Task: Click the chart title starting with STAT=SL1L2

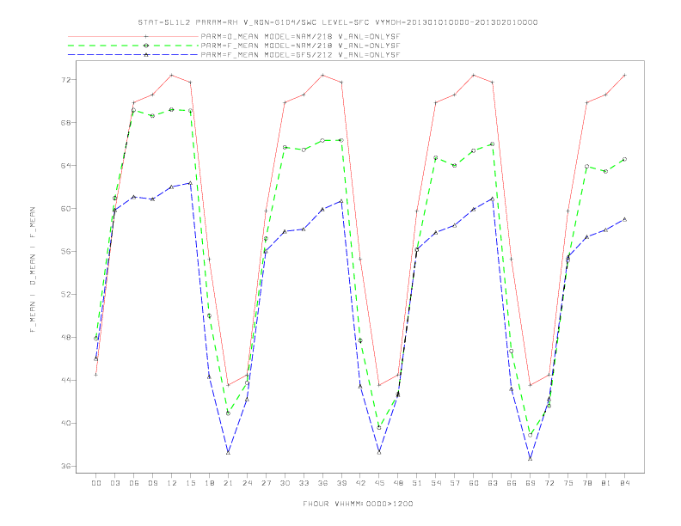Action: (337, 22)
